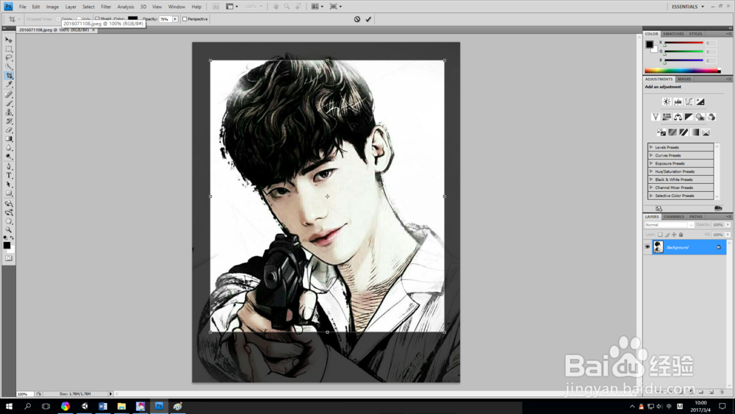
Task: Toggle the Shield checkbox
Action: pos(97,19)
